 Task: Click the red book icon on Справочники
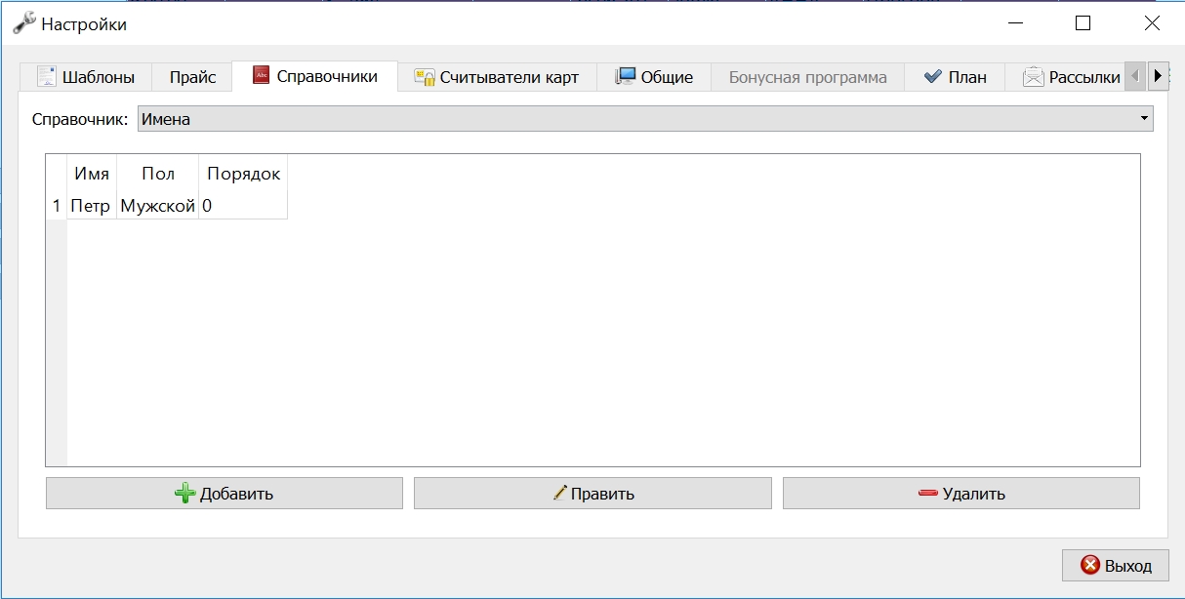(x=261, y=76)
